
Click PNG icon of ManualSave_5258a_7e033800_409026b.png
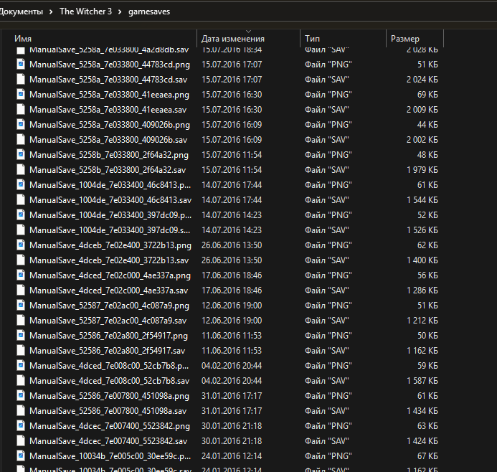click(x=21, y=125)
